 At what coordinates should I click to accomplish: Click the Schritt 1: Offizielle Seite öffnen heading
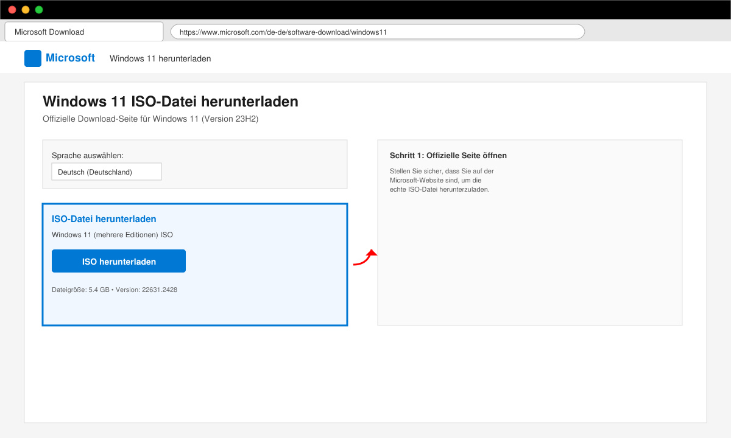(448, 156)
